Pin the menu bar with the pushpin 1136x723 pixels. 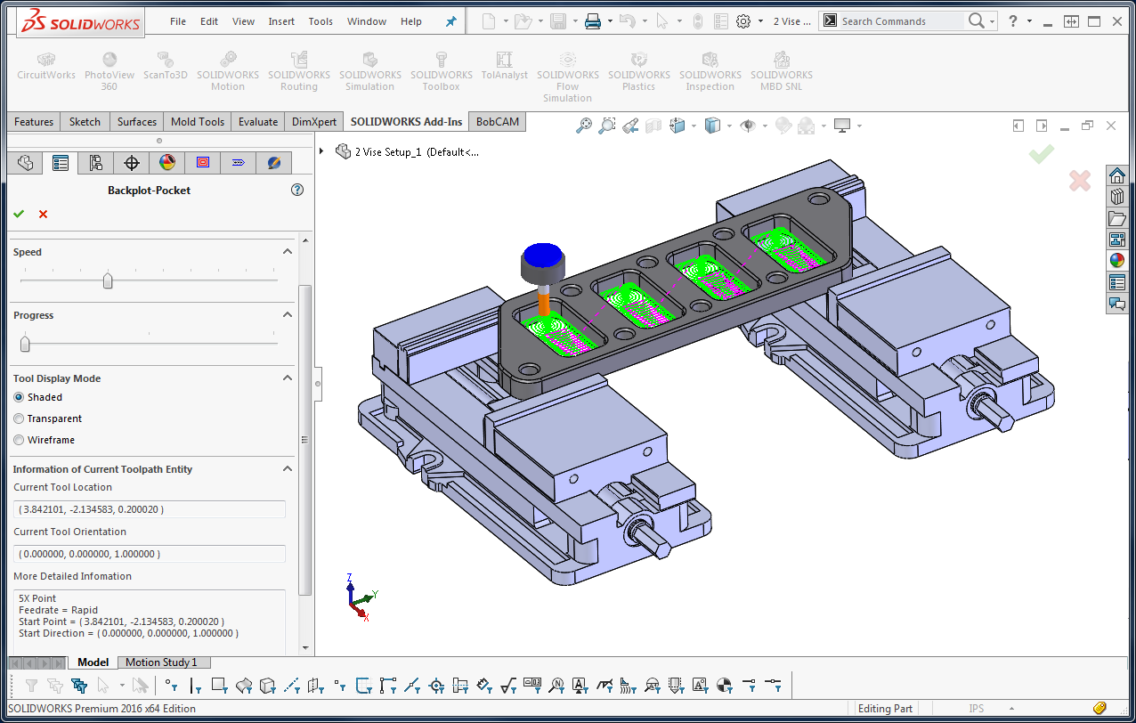click(450, 21)
